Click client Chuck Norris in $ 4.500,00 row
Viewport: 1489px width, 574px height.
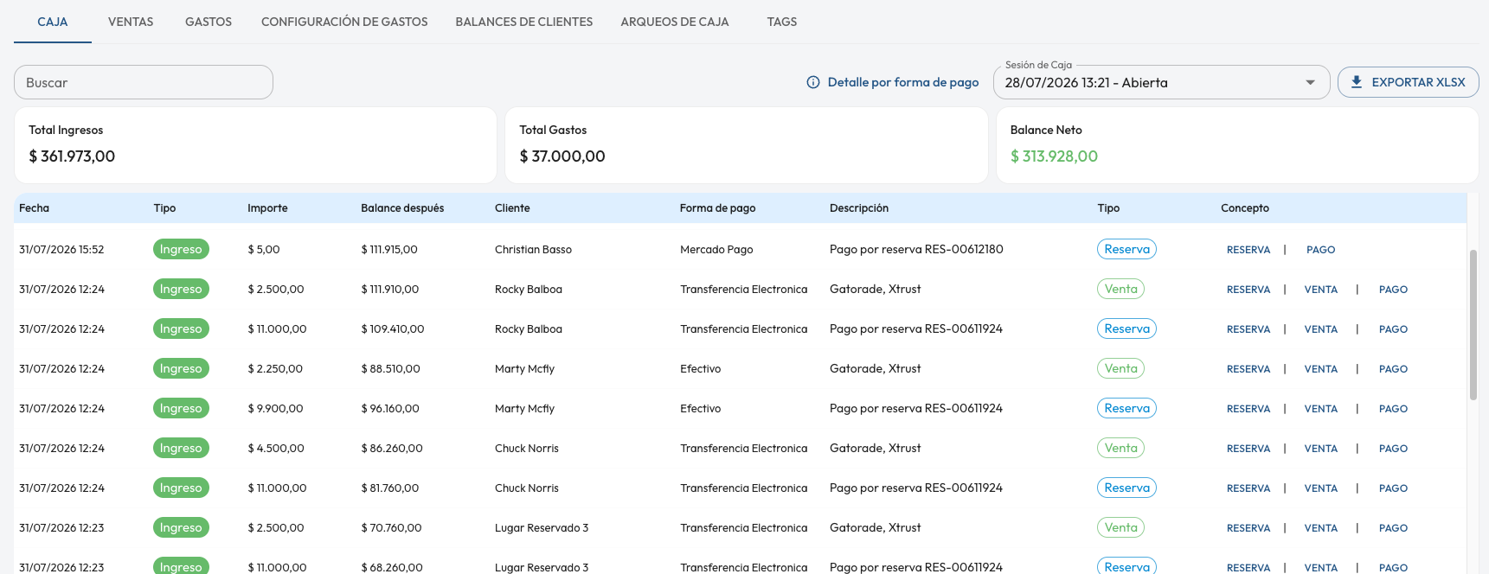click(527, 449)
